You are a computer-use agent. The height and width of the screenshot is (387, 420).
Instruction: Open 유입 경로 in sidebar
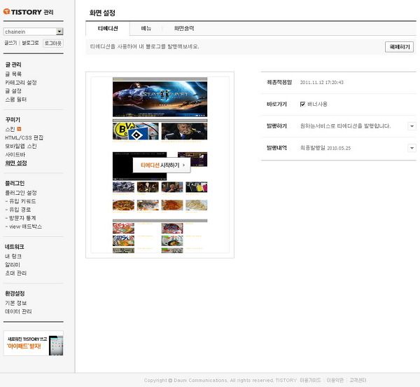(x=18, y=210)
